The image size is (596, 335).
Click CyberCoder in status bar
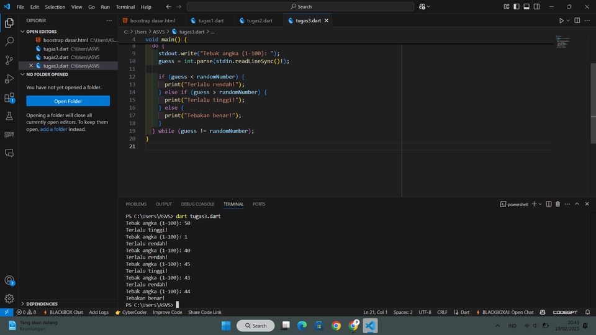[131, 312]
